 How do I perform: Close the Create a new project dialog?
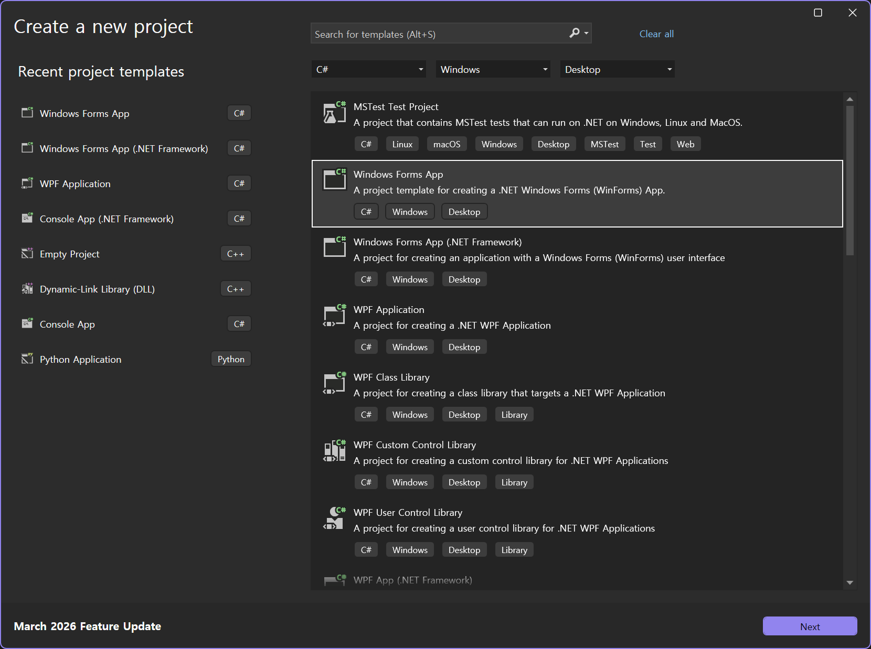[853, 13]
